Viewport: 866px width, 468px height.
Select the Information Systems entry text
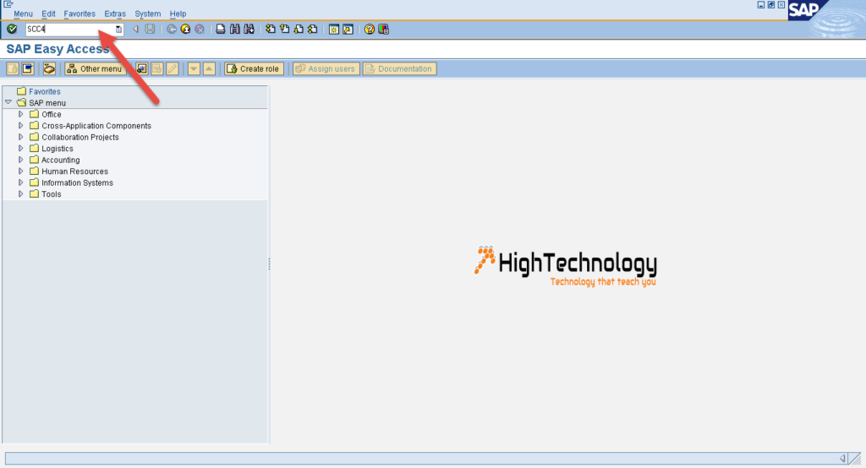point(77,182)
